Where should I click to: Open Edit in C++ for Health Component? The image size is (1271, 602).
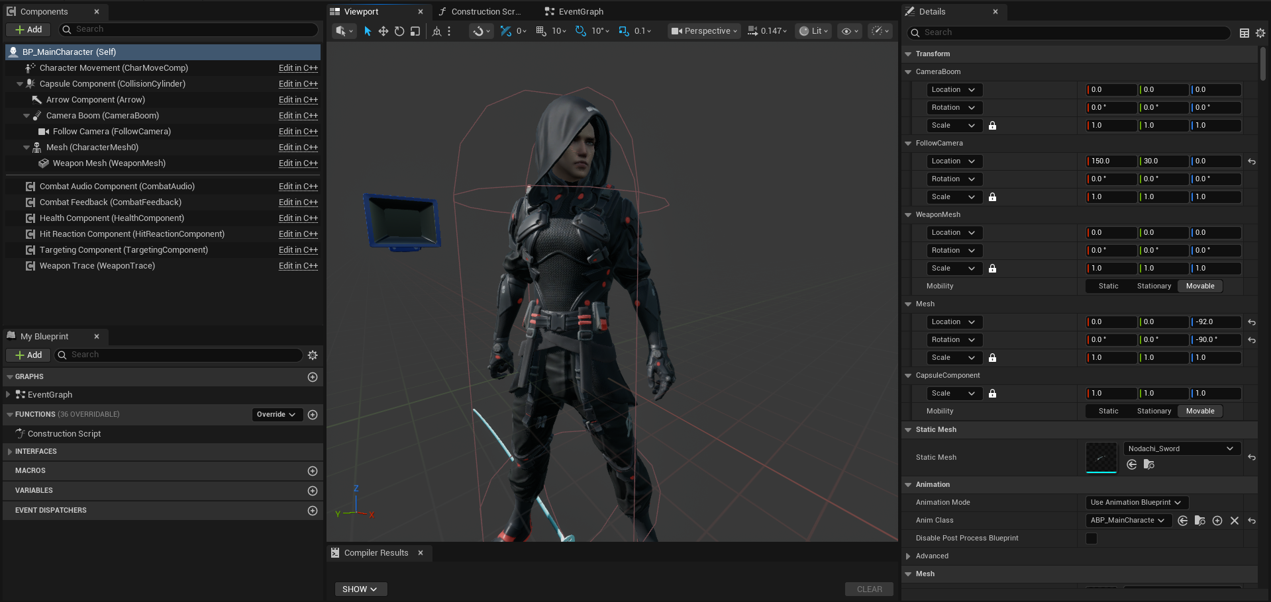[x=298, y=218]
